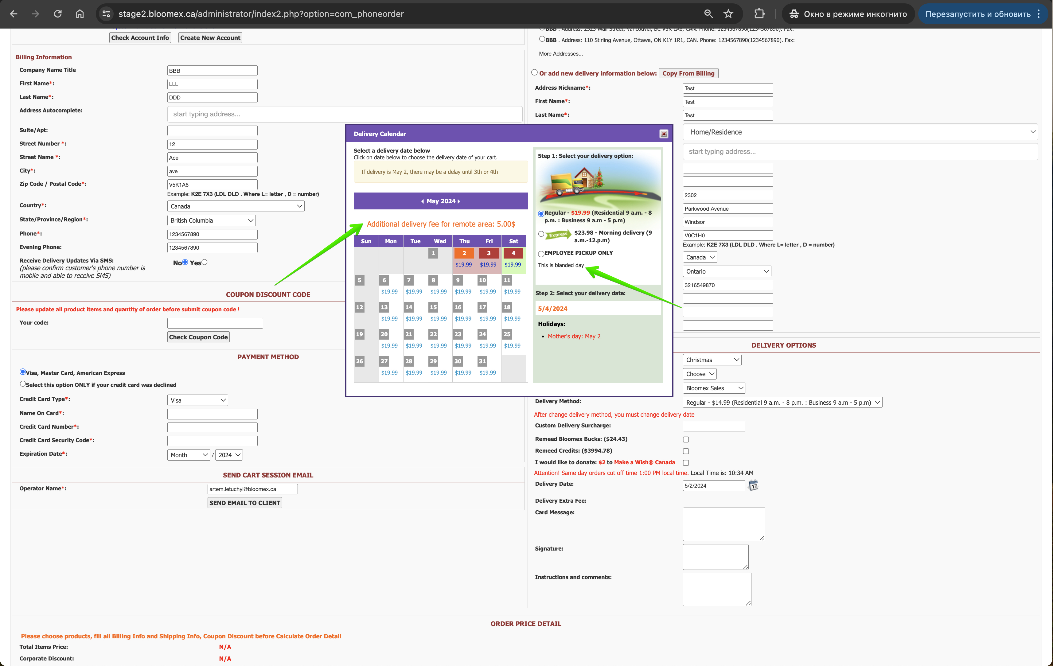Image resolution: width=1053 pixels, height=666 pixels.
Task: Go back with the browser back arrow
Action: pos(14,14)
